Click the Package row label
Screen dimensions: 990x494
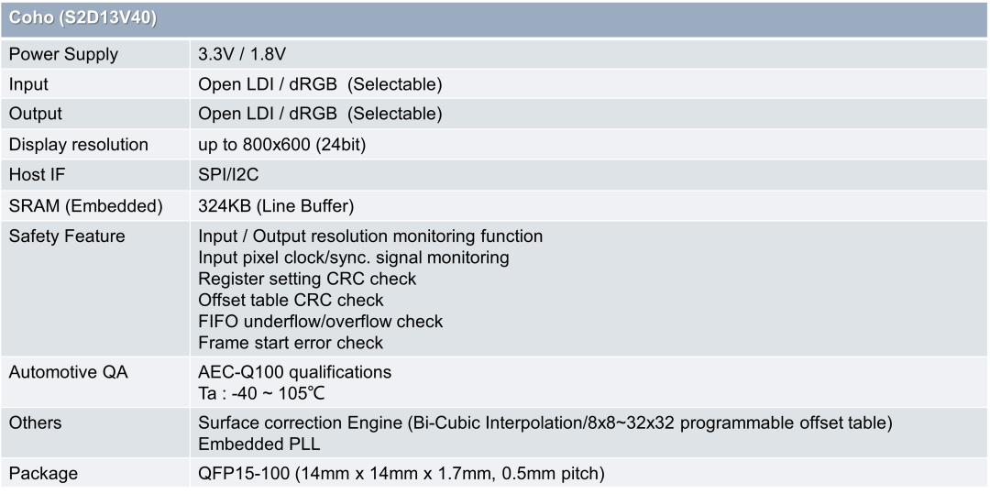(x=43, y=474)
